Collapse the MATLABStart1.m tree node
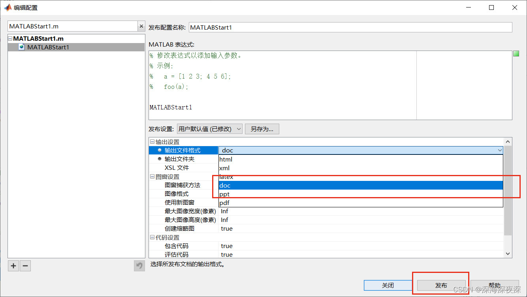Image resolution: width=527 pixels, height=297 pixels. [10, 39]
